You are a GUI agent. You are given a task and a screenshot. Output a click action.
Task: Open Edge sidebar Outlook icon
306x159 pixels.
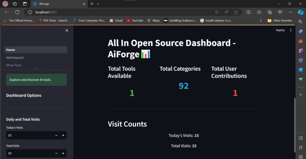coord(301,70)
